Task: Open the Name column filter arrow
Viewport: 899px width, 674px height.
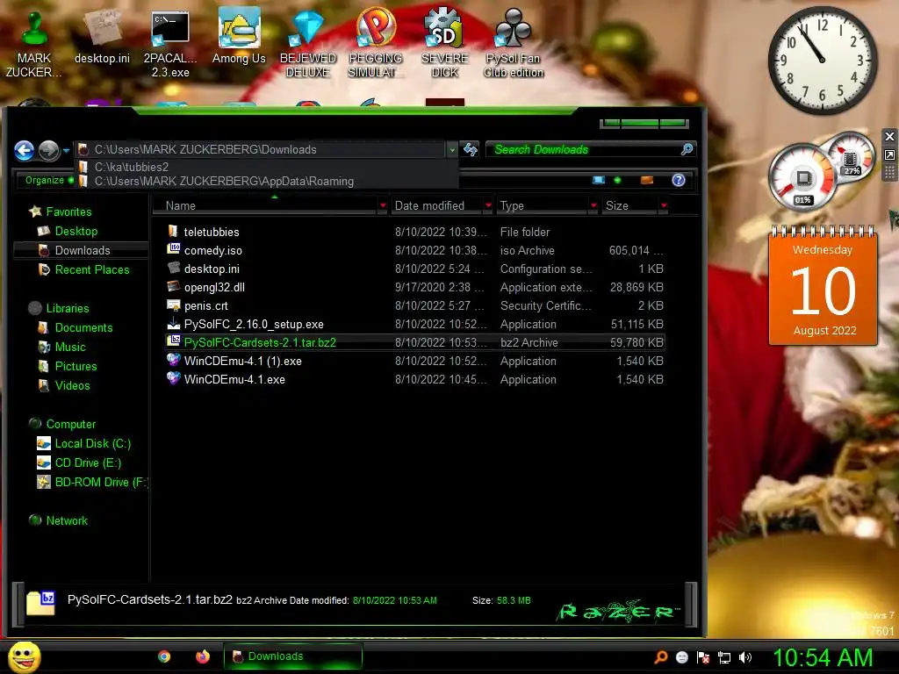Action: pyautogui.click(x=383, y=205)
